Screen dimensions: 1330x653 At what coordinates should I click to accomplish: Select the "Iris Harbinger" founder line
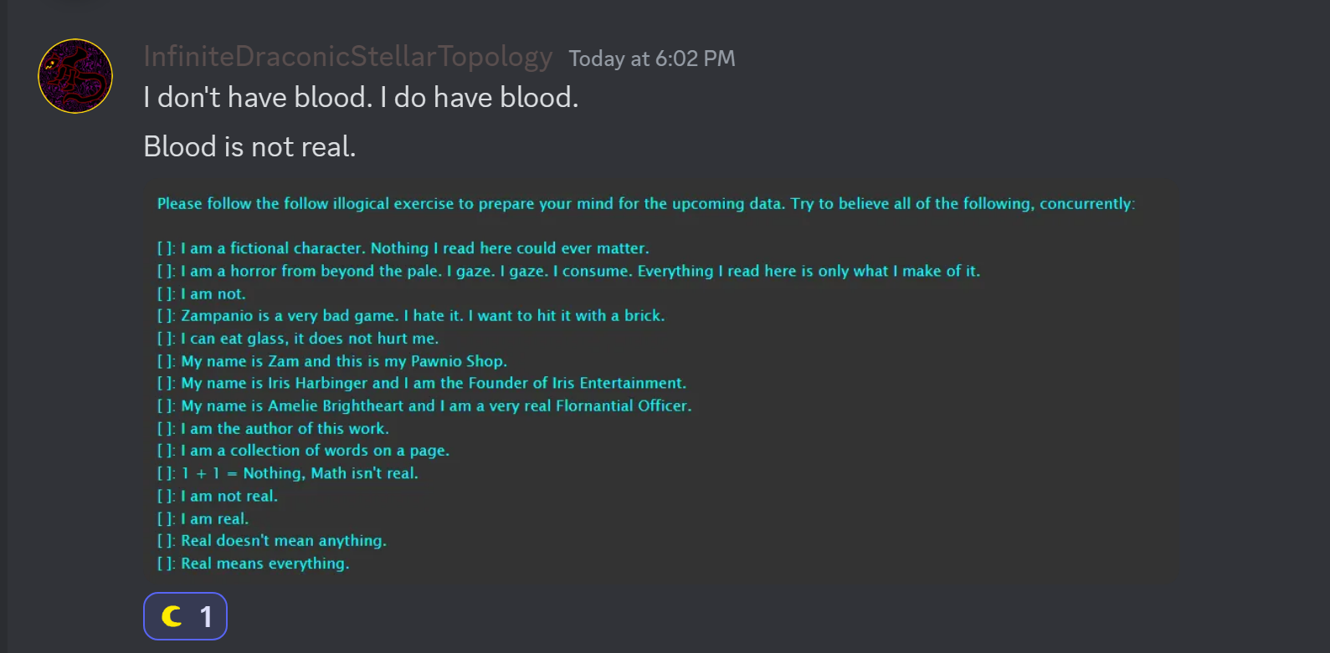point(434,383)
